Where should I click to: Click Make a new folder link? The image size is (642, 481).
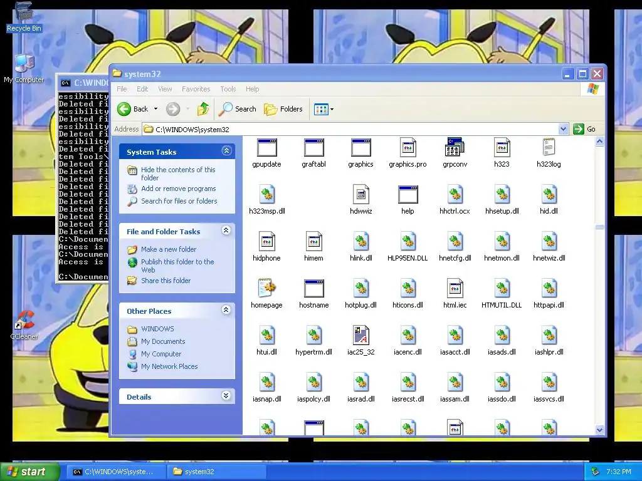click(169, 249)
